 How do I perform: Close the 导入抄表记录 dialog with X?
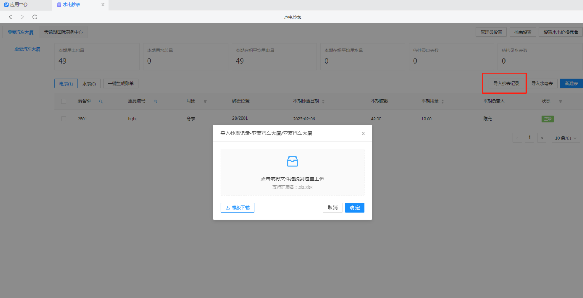(x=363, y=133)
